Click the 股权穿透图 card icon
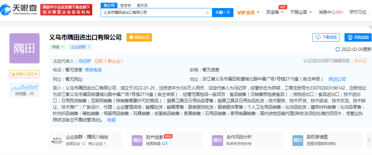 [298, 141]
